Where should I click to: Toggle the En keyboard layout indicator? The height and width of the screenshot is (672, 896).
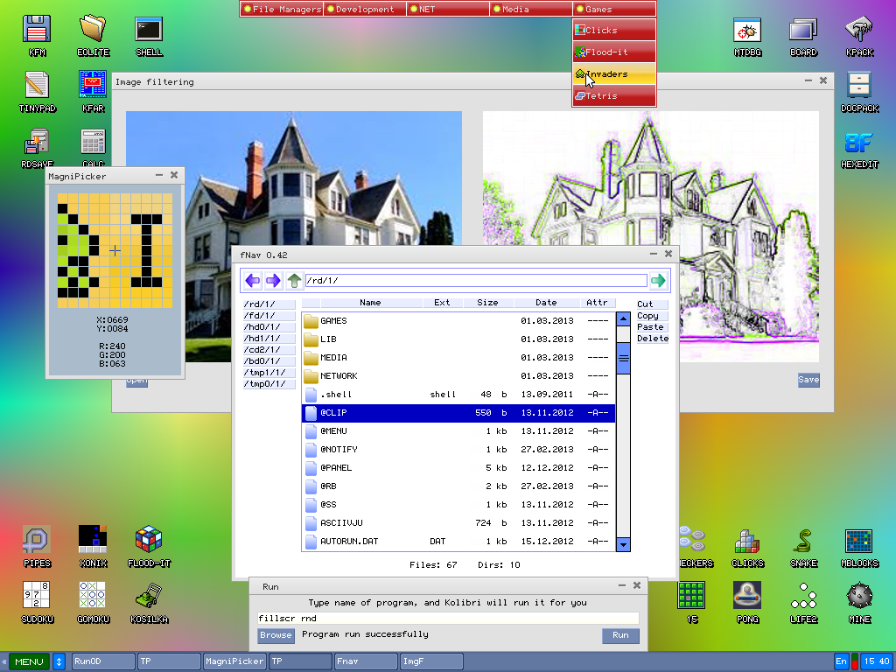tap(841, 661)
